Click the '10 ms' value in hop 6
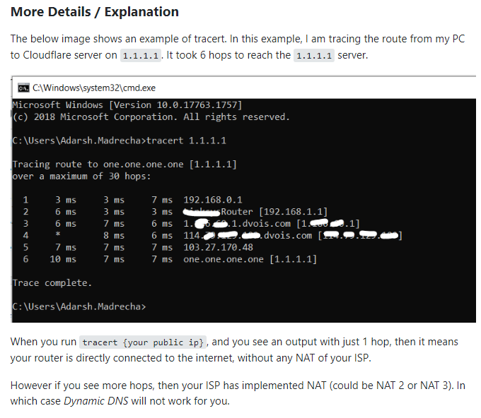 coord(63,259)
